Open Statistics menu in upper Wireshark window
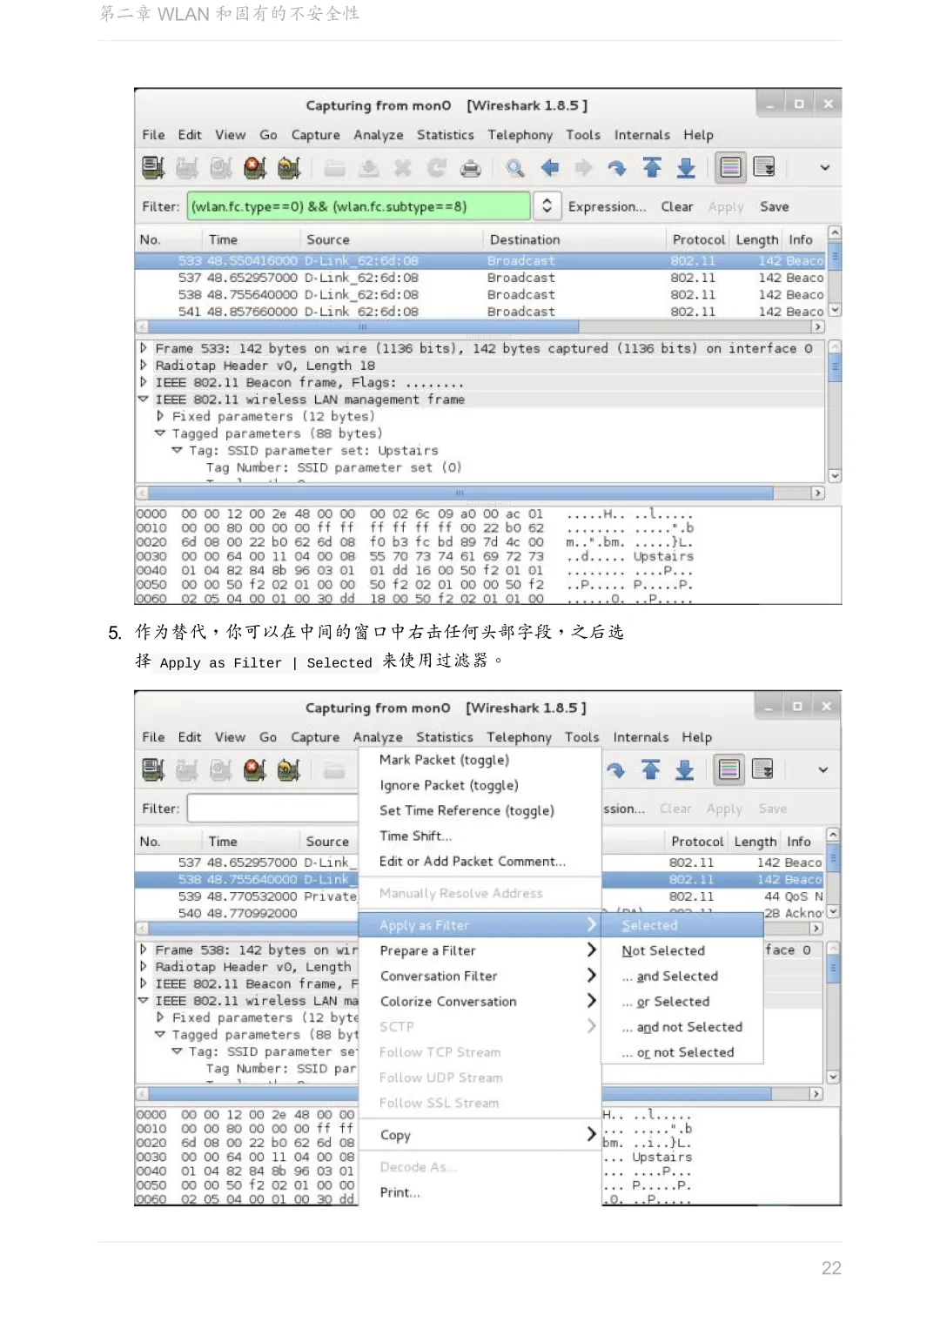The height and width of the screenshot is (1329, 940). click(446, 135)
